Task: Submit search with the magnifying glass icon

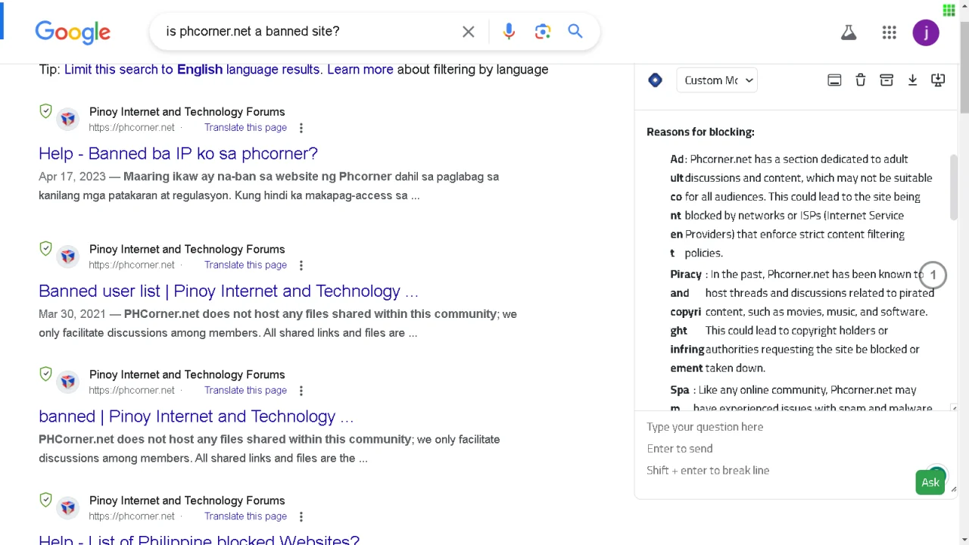Action: 575,31
